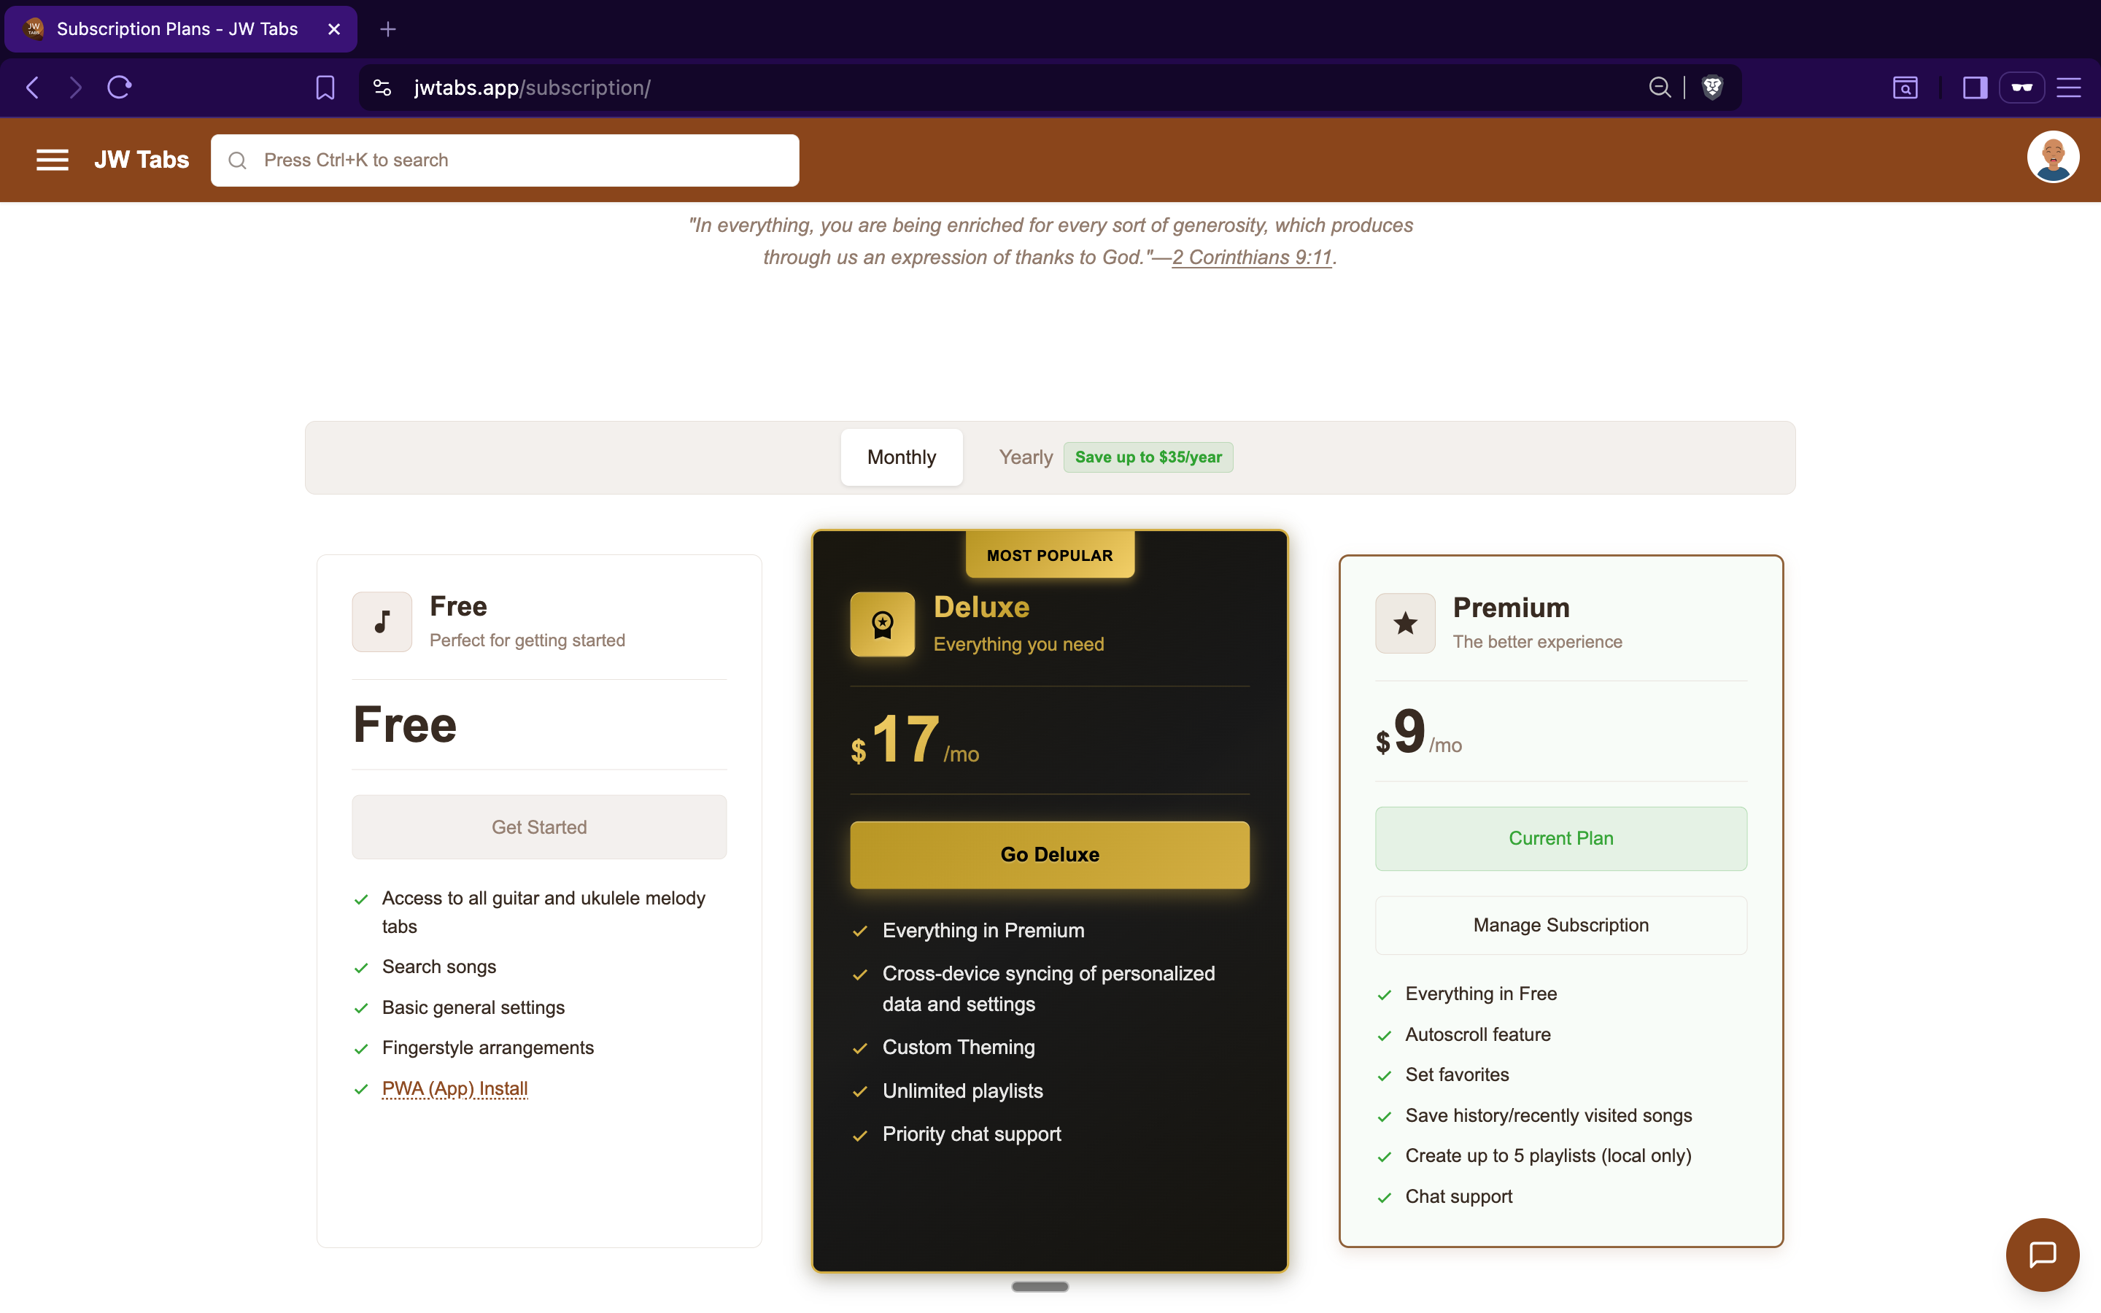Open the 2 Corinthians 9:11 link

pyautogui.click(x=1250, y=257)
